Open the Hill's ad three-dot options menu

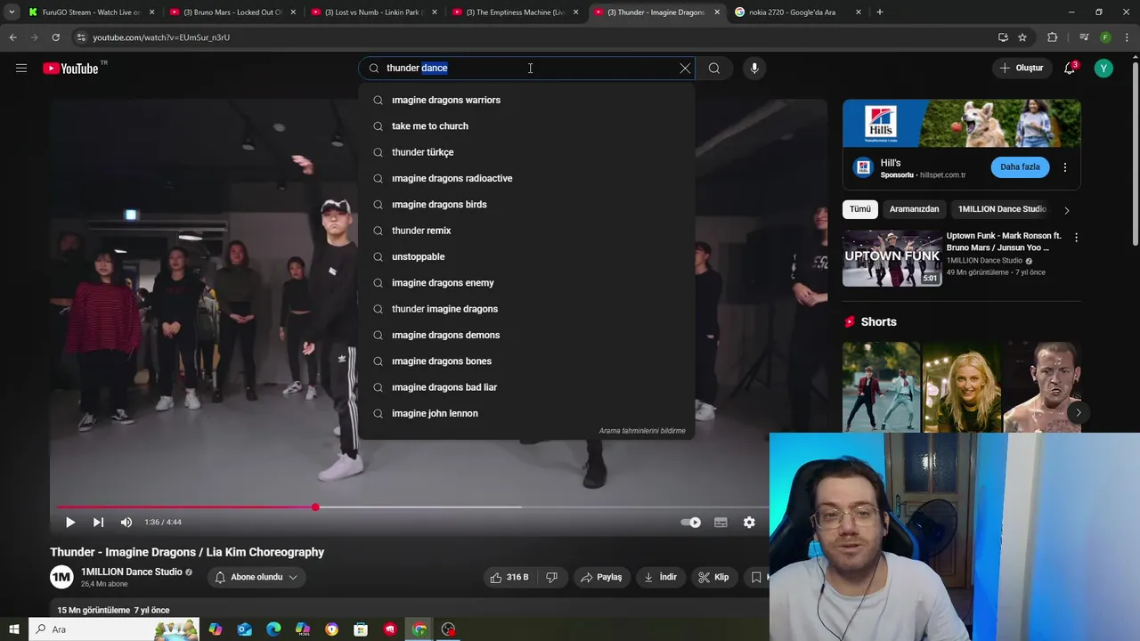click(1065, 167)
